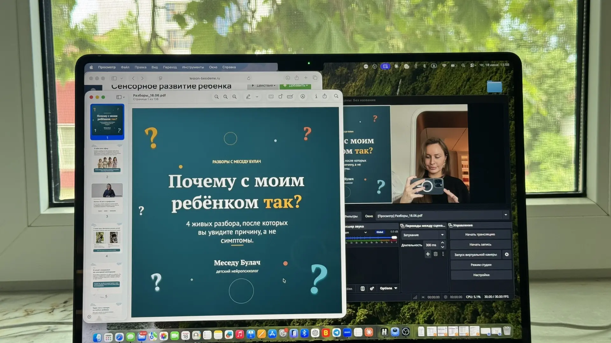Click the 300 ms duration field
The height and width of the screenshot is (343, 611).
click(x=431, y=245)
